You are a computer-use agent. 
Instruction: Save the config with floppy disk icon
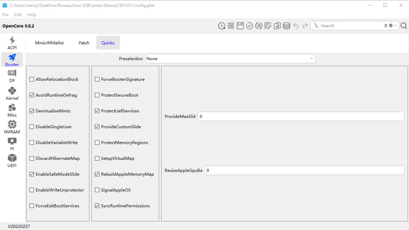(x=240, y=26)
